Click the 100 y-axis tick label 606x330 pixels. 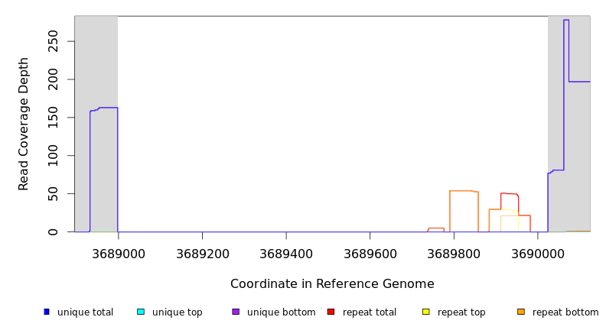(x=53, y=156)
